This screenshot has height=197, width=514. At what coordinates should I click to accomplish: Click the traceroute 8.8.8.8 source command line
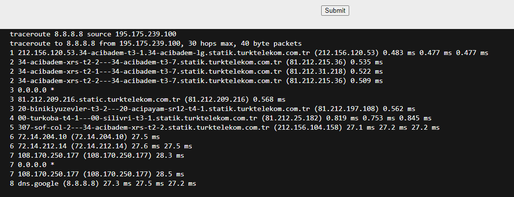[93, 34]
